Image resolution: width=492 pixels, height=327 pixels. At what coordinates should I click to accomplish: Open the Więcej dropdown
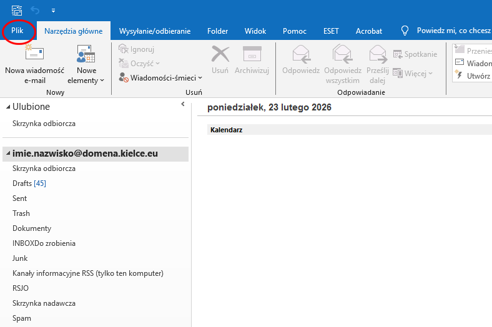pos(413,74)
